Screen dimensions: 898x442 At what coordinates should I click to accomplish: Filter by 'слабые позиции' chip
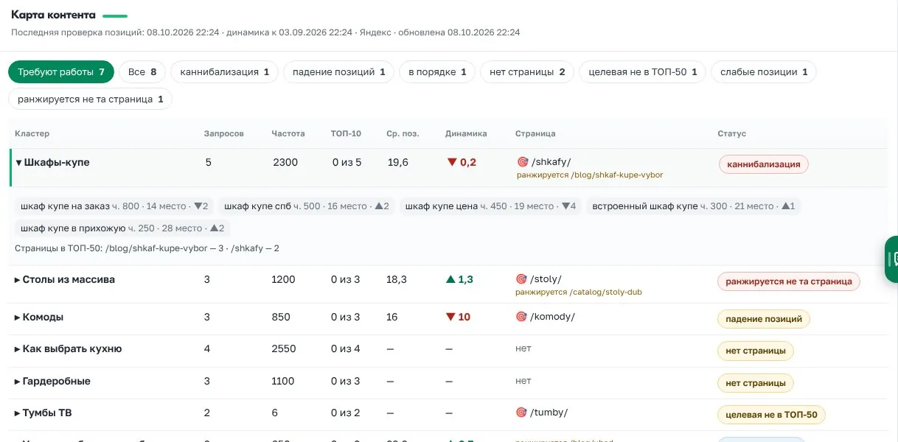click(x=764, y=72)
